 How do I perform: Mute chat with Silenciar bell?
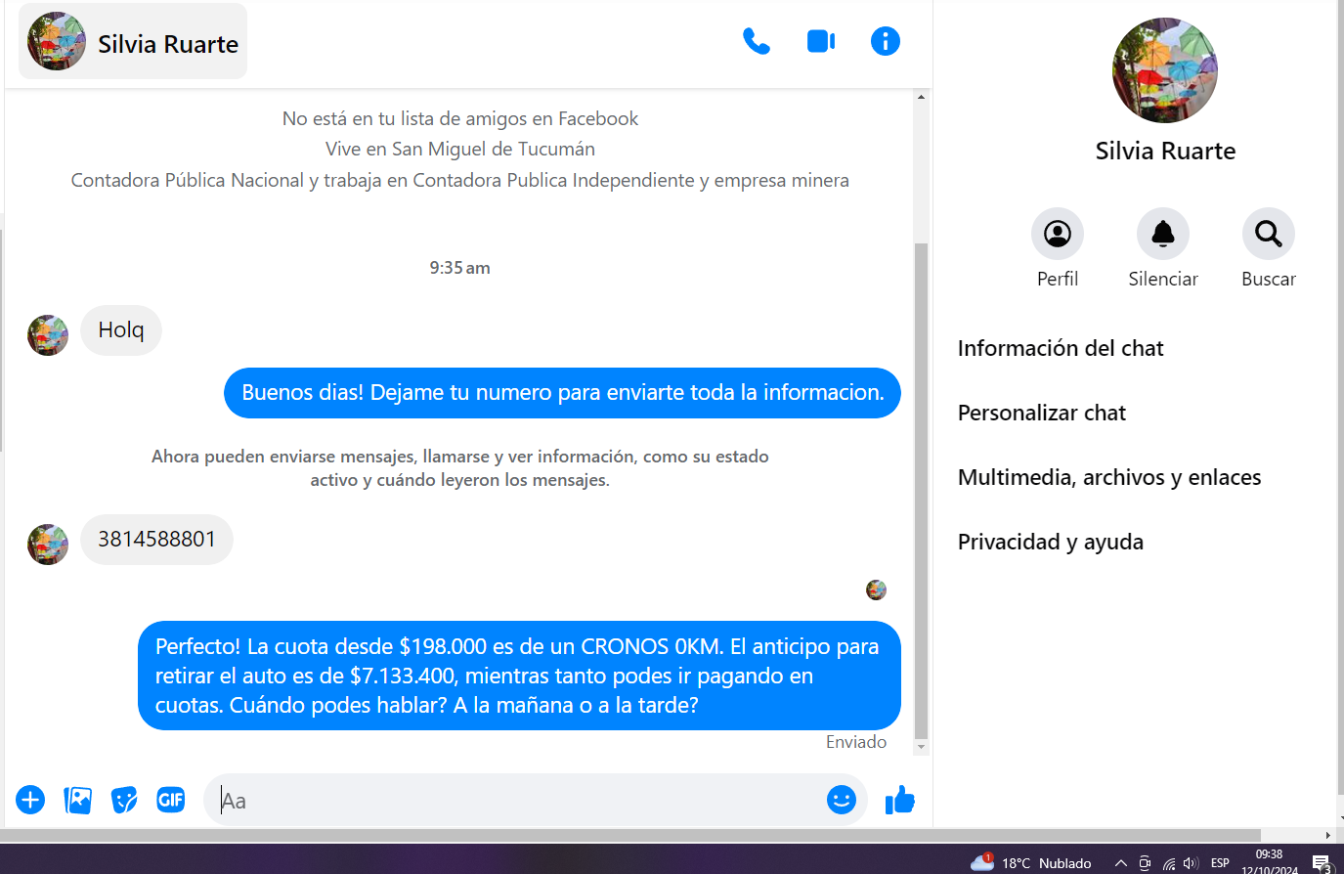coord(1162,235)
